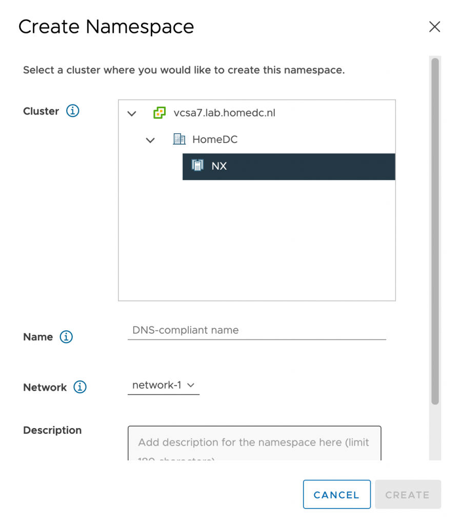Click empty area inside the cluster tree box
This screenshot has width=459, height=525.
pyautogui.click(x=256, y=241)
